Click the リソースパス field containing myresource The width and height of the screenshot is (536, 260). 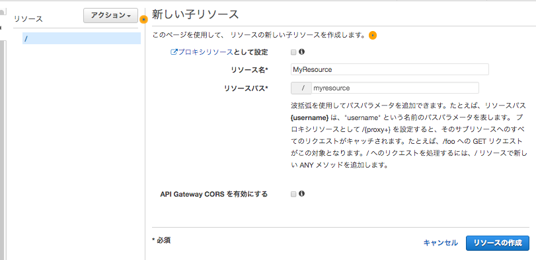tap(395, 88)
